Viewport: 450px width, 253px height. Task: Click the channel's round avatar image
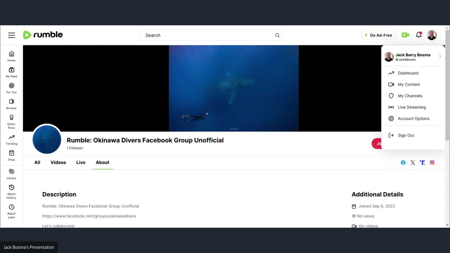[x=47, y=139]
